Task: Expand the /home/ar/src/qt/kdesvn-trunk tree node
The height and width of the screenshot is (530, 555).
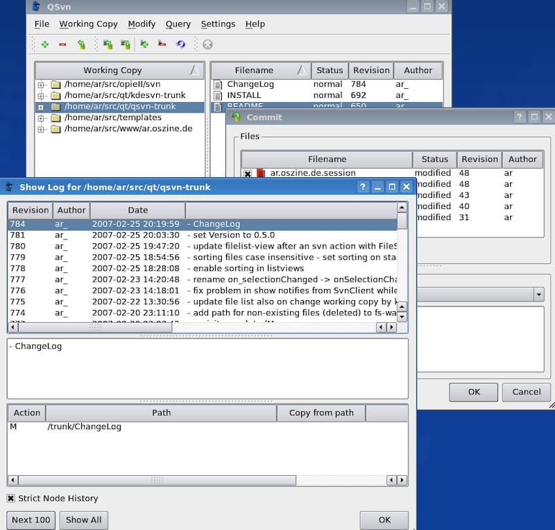Action: click(41, 96)
